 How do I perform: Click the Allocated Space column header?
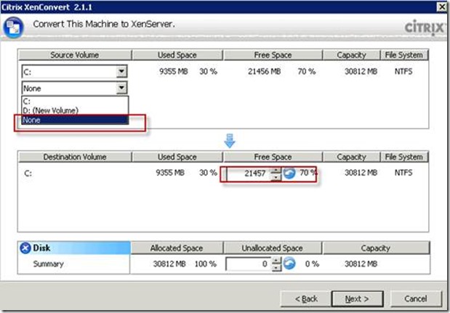coord(177,248)
